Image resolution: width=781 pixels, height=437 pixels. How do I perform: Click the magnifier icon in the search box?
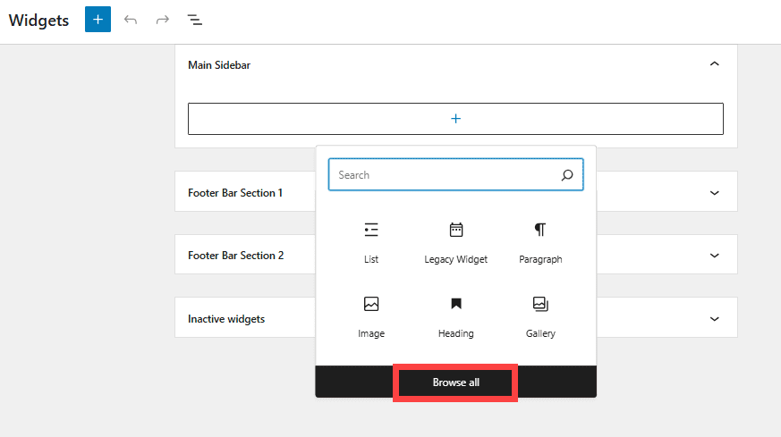tap(567, 175)
